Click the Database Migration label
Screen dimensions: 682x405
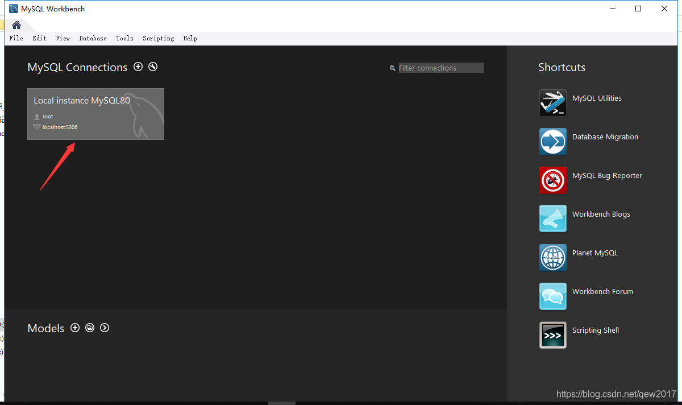[x=605, y=137]
